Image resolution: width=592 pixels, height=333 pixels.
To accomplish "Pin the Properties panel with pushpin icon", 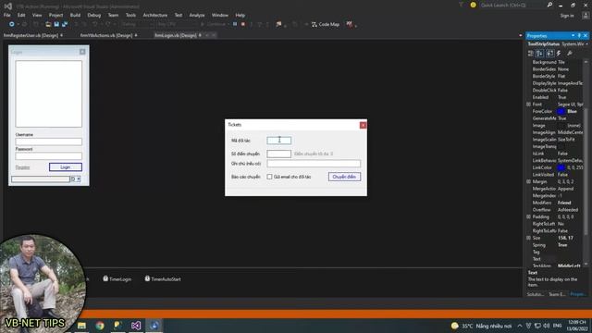I will 579,35.
